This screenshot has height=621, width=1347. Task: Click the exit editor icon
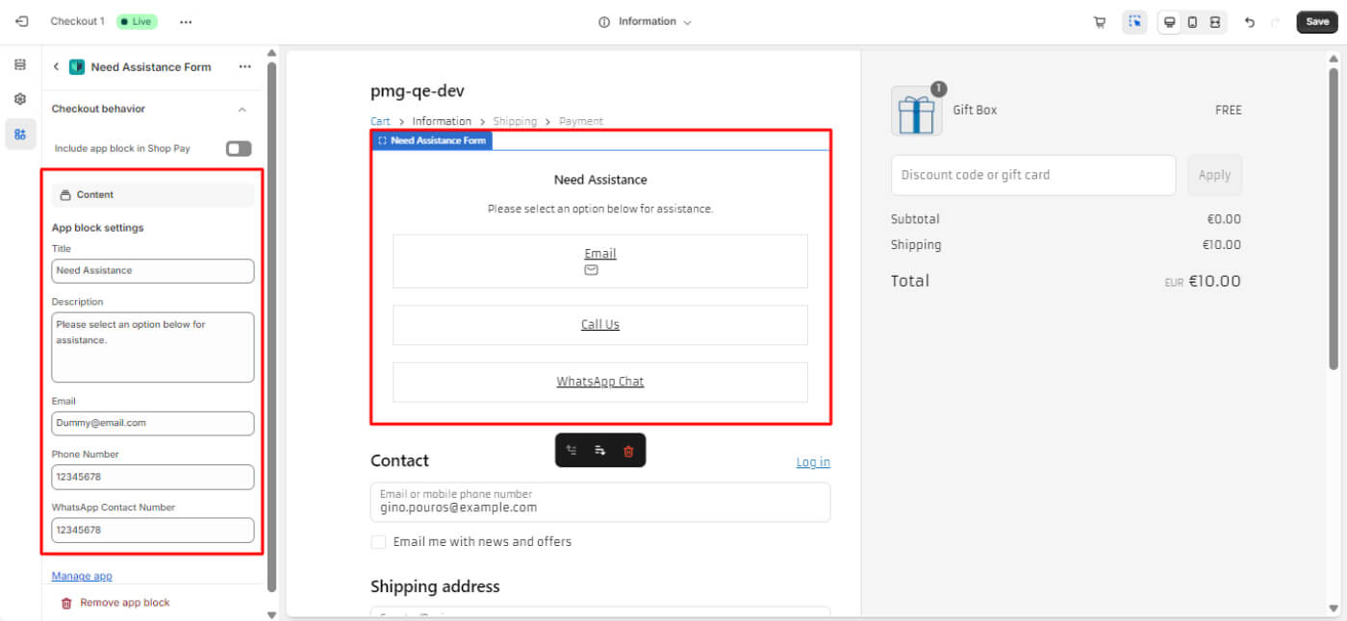coord(21,21)
